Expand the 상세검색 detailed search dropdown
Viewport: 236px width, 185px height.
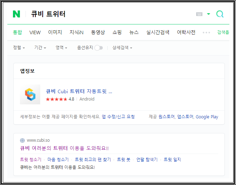click(x=122, y=48)
